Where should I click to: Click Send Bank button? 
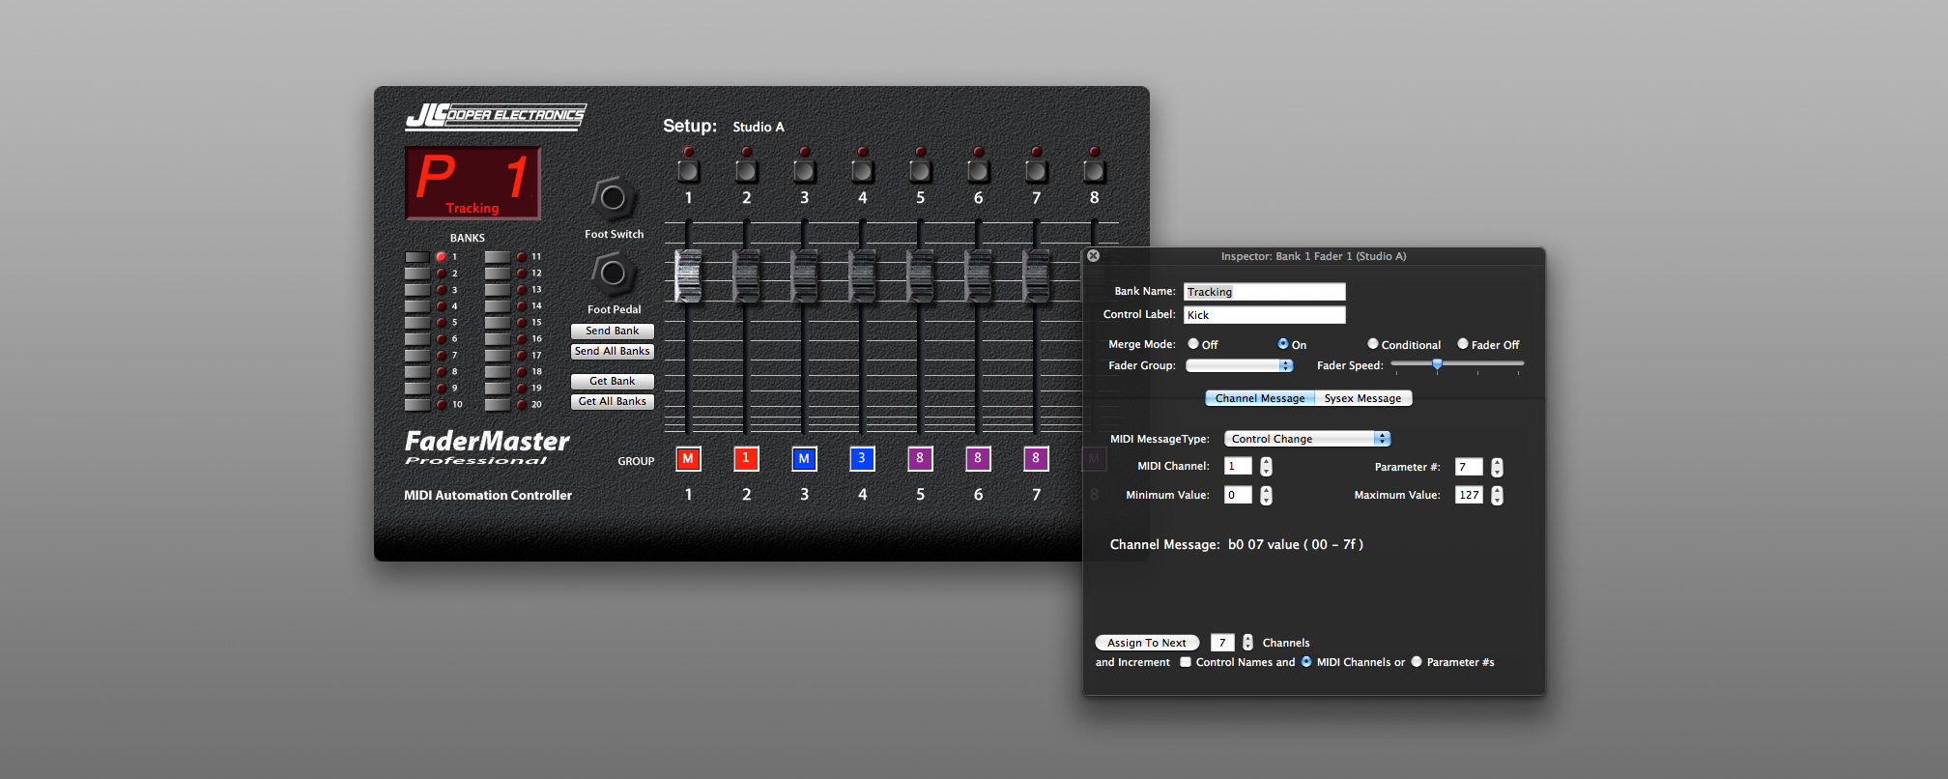pyautogui.click(x=613, y=331)
